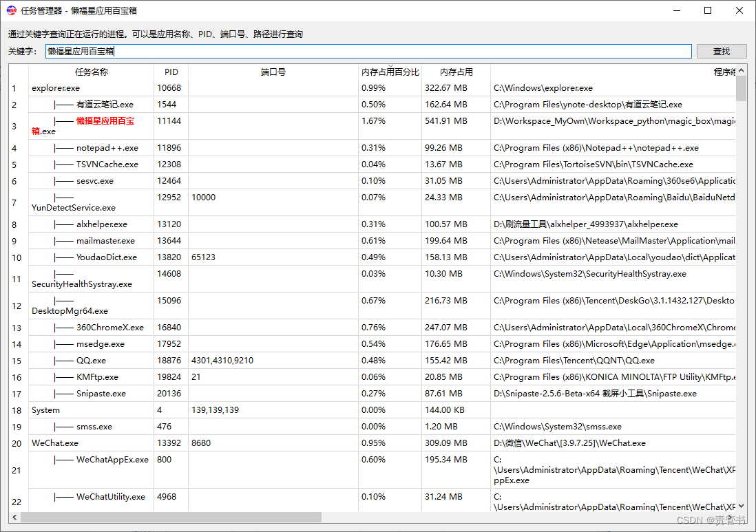Click the 端口号 column header

point(273,72)
